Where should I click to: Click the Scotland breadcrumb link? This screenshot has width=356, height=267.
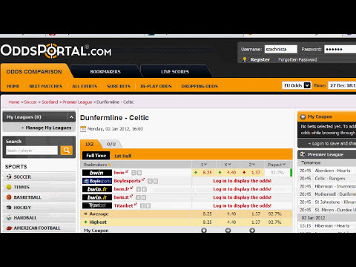pos(50,102)
